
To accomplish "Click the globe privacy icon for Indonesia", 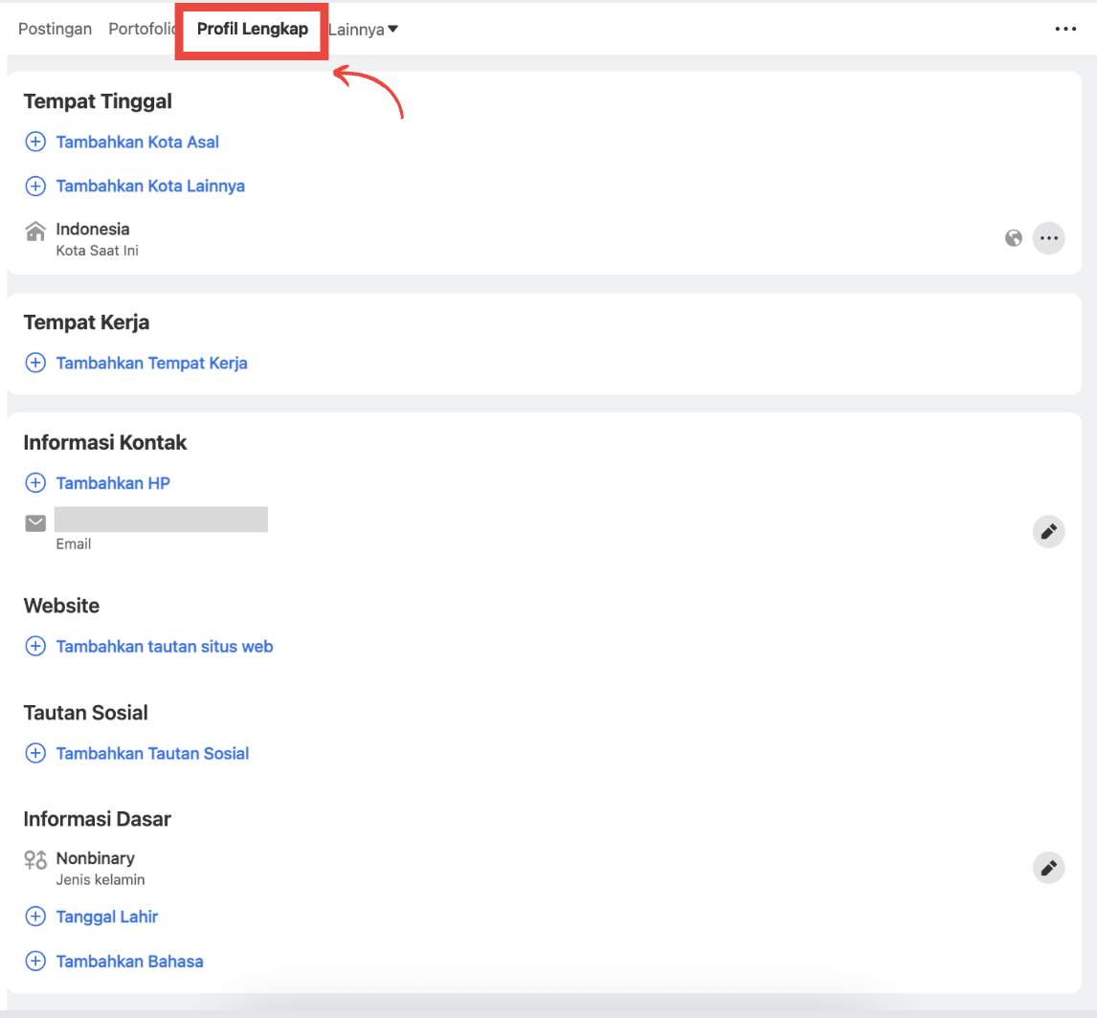I will [x=1014, y=238].
